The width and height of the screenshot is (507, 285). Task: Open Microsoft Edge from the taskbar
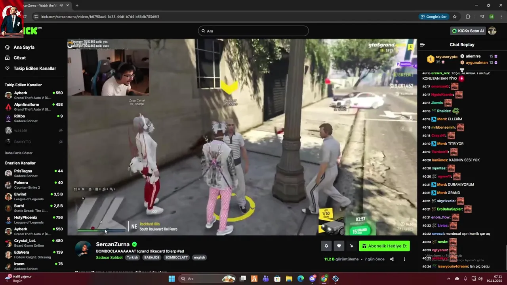click(301, 279)
